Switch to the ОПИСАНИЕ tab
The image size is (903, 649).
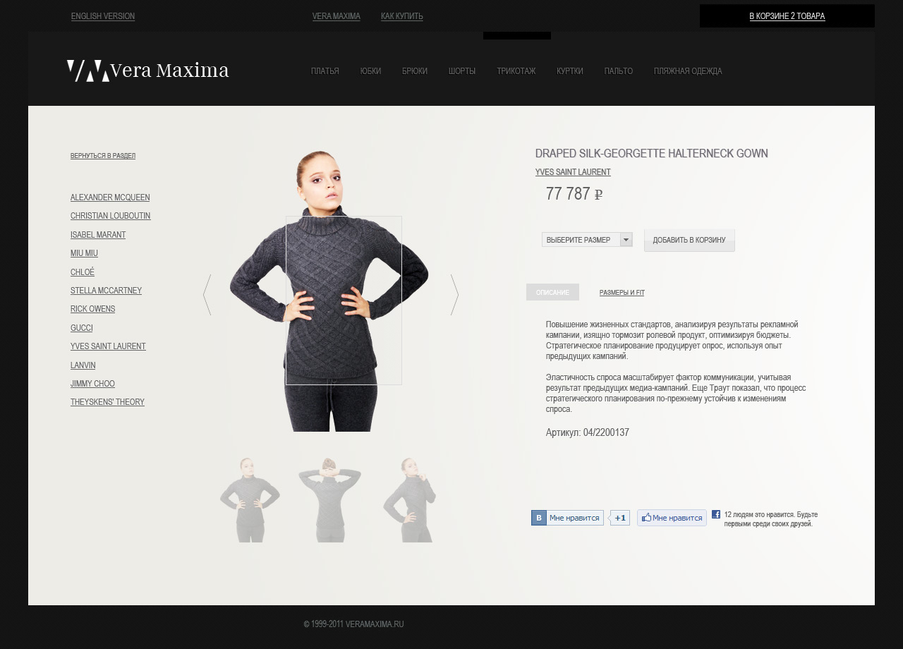[x=552, y=292]
